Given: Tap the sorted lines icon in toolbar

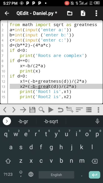Looking at the screenshot, I should (79, 110).
